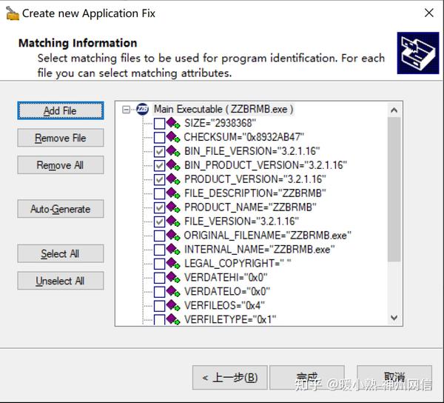Click the attribute icon beside VERFILETYPE
This screenshot has height=403, width=444.
[x=173, y=319]
